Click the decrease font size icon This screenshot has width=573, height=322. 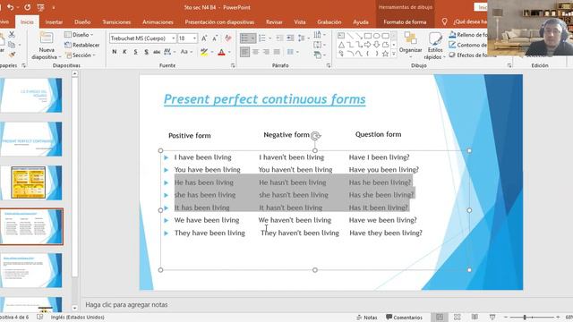pos(215,38)
